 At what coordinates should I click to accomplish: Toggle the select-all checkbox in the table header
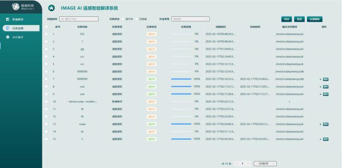pyautogui.click(x=46, y=27)
